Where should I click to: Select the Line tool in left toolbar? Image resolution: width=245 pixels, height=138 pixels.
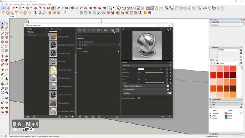click(x=2, y=33)
